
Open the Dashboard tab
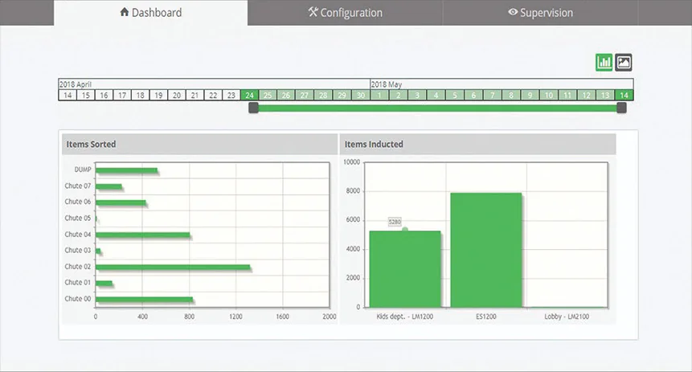pos(150,12)
